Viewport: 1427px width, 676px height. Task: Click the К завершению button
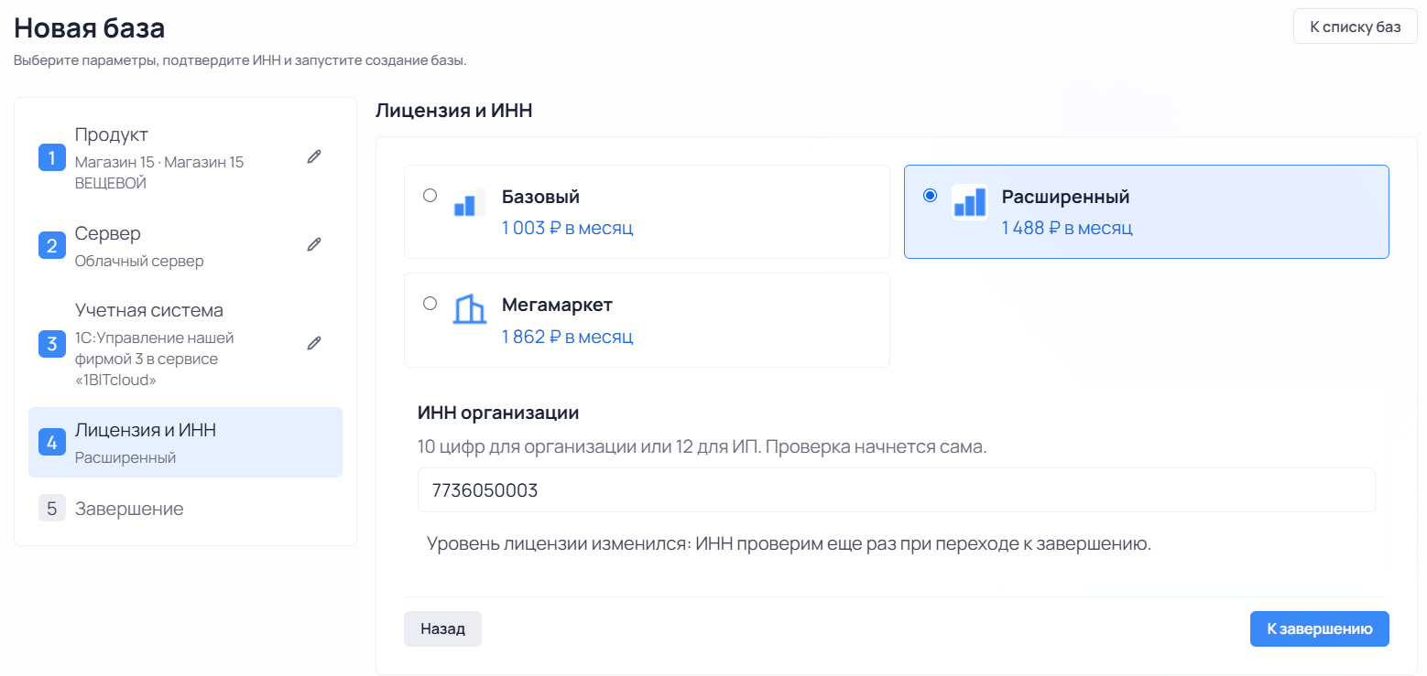1319,628
